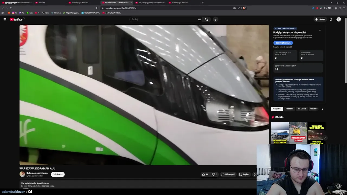Show next Shorts with the arrow
Viewport: 347px width, 195px height.
click(325, 138)
